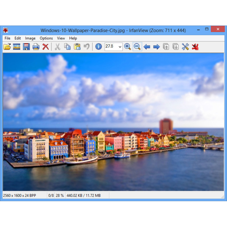Viewport: 227px width, 227px height.
Task: Start the Slideshow filmstrip tool
Action: [x=17, y=47]
